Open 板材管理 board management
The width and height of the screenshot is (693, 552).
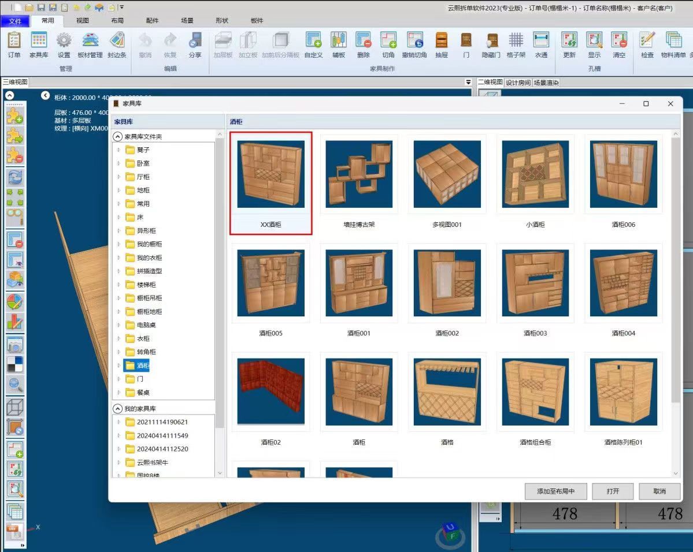pyautogui.click(x=90, y=45)
